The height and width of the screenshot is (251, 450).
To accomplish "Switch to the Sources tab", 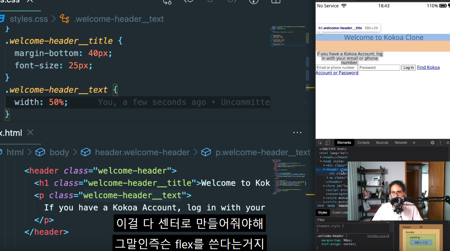I will tap(382, 143).
